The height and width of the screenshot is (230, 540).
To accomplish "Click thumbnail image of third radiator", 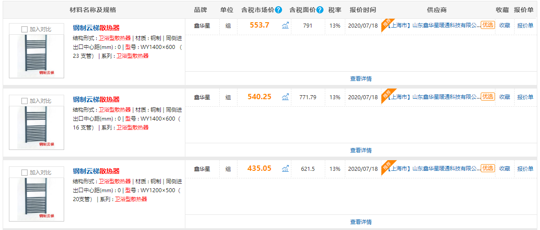I will (x=37, y=199).
